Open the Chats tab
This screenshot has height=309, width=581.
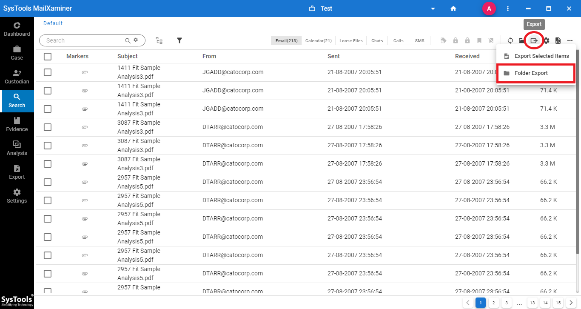(377, 40)
